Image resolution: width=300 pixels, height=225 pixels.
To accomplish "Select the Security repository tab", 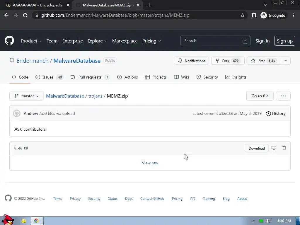I will tap(207, 77).
